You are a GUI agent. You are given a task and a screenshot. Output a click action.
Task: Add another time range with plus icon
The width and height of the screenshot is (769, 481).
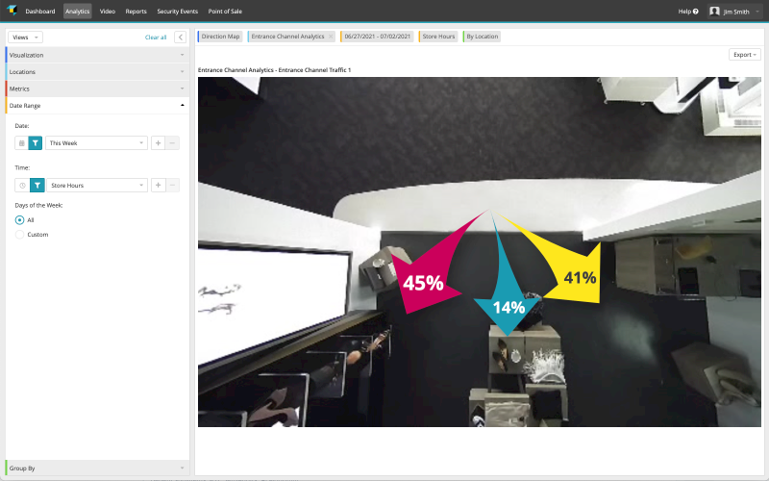[x=158, y=185]
